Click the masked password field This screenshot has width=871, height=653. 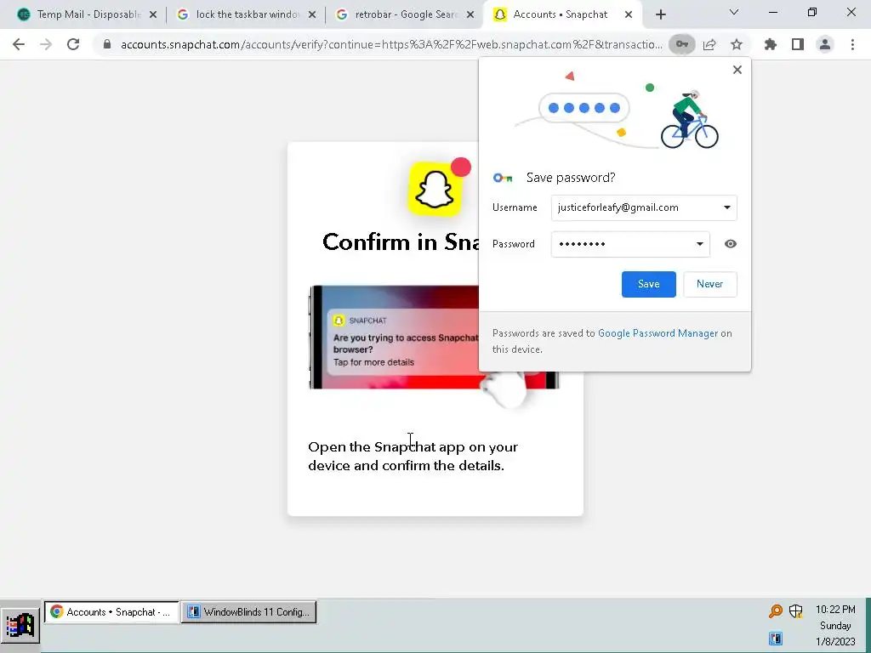[630, 244]
